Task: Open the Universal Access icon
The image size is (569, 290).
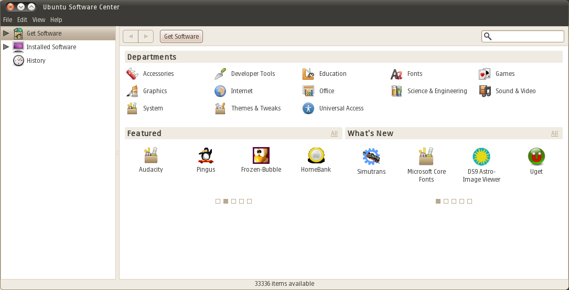Action: click(308, 108)
